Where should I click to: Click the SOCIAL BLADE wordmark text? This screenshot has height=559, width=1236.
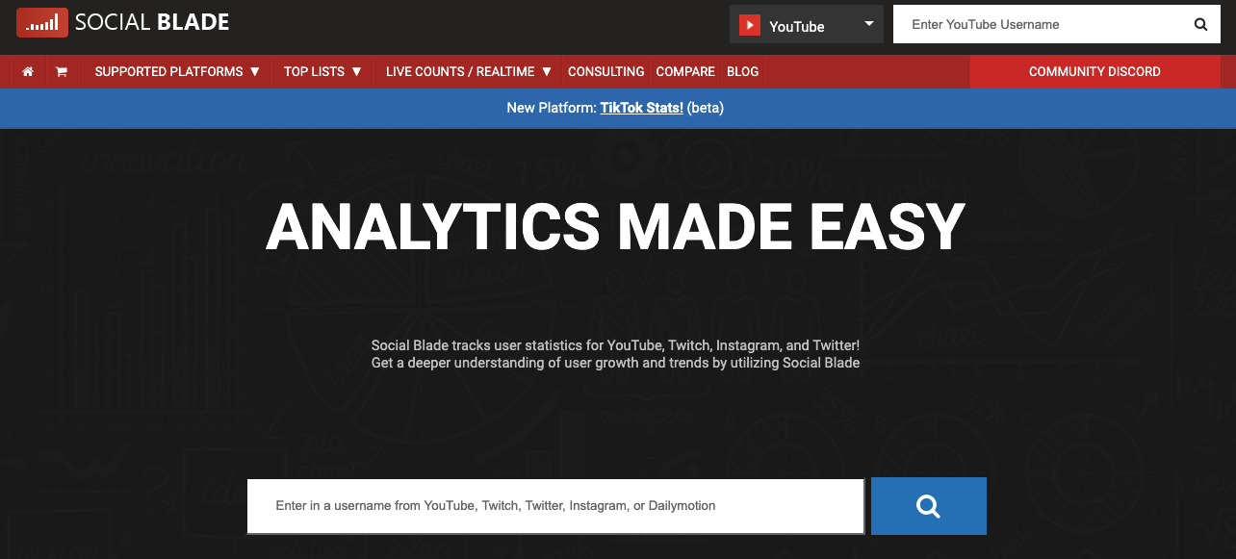click(x=152, y=22)
